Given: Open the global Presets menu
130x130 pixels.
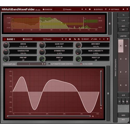Looking at the screenshot, I should pyautogui.click(x=67, y=9).
